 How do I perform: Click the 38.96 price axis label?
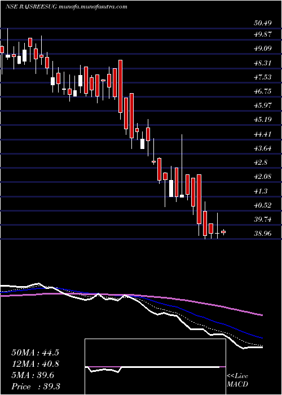pos(263,234)
